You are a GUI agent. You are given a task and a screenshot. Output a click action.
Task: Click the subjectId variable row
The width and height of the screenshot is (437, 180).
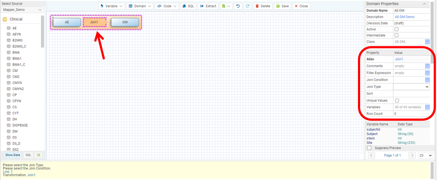point(397,130)
